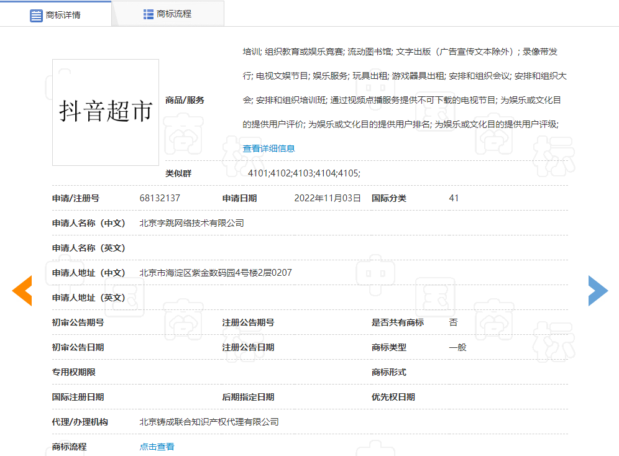Click the 商标形式 label

tap(389, 372)
